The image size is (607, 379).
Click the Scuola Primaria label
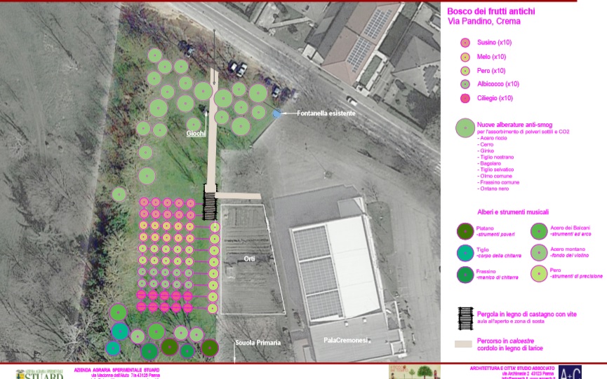[258, 343]
